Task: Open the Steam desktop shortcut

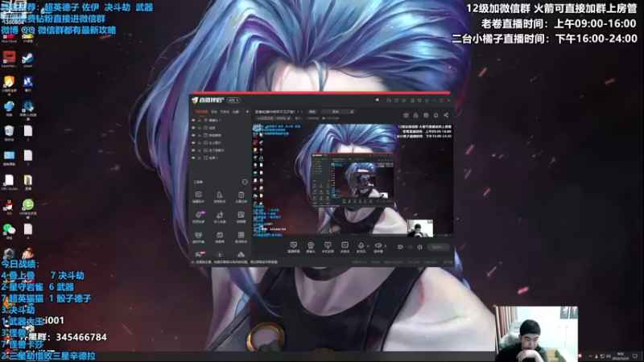Action: pos(28,60)
